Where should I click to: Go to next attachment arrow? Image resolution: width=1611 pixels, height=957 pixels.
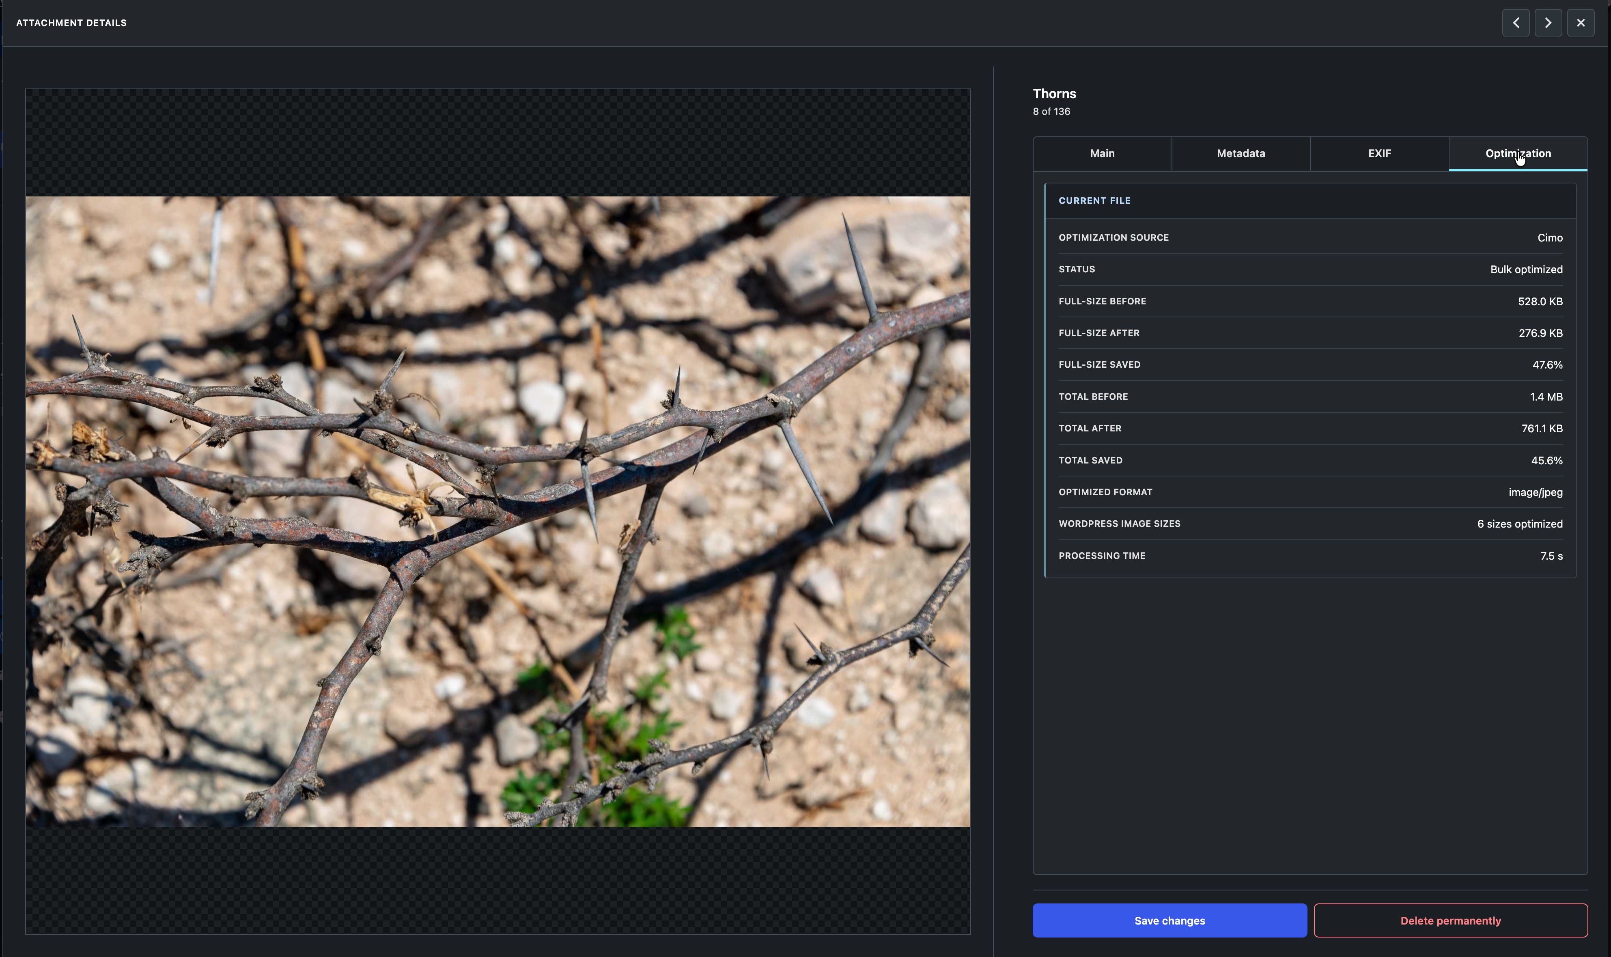click(1548, 23)
